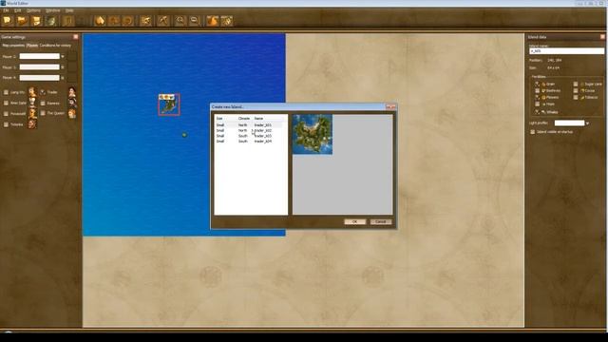Open the Window menu
The image size is (608, 342).
pos(53,10)
